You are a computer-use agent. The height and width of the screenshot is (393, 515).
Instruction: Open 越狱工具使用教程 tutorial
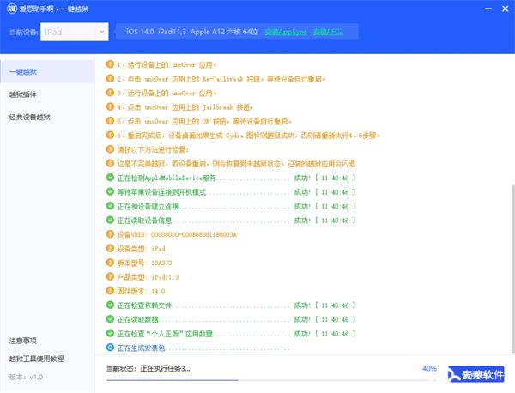point(36,359)
